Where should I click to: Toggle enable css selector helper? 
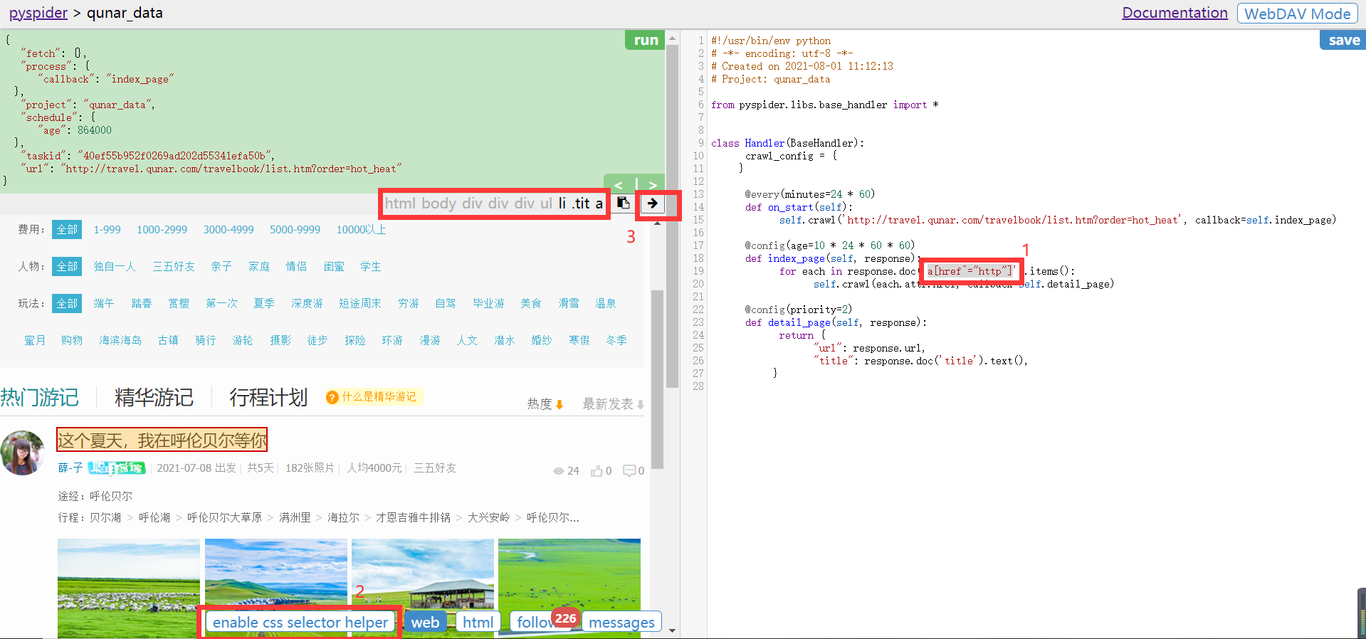pyautogui.click(x=300, y=622)
